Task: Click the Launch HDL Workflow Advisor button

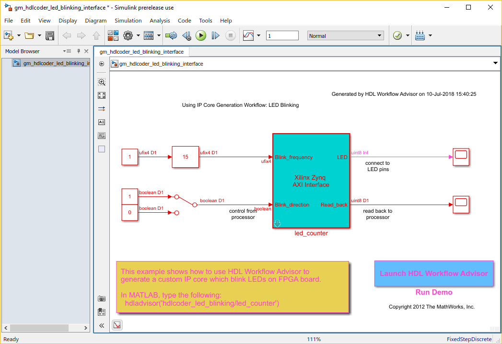Action: [x=434, y=274]
